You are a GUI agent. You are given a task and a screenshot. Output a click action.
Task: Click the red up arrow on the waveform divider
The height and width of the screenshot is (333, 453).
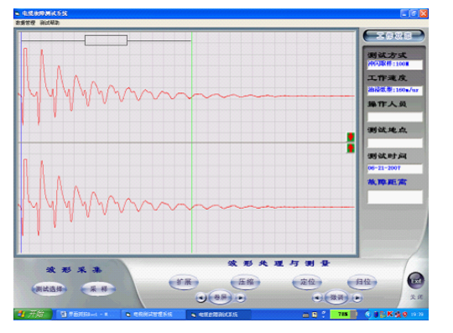click(x=351, y=148)
